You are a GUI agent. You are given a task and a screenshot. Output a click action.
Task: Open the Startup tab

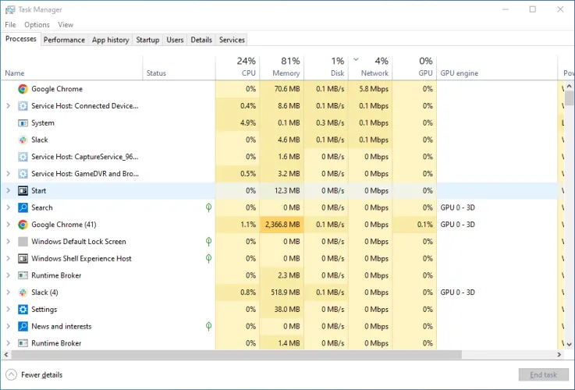click(x=147, y=40)
